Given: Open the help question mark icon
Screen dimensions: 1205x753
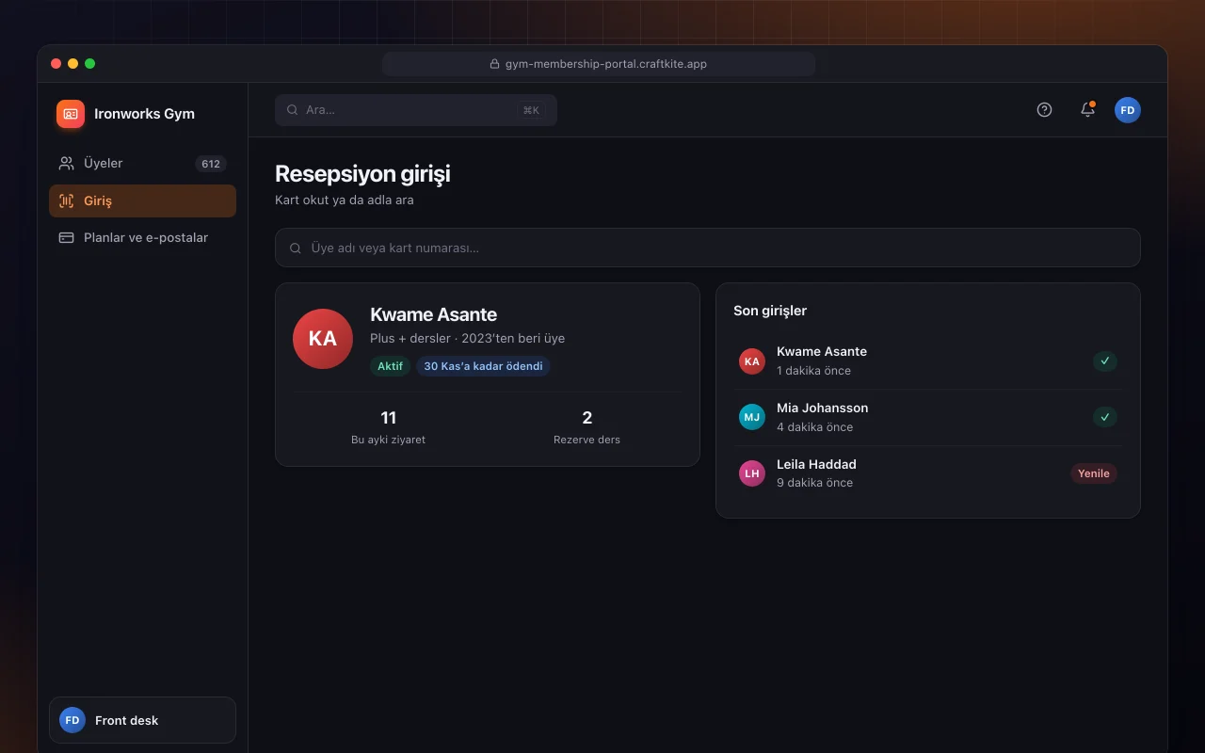Looking at the screenshot, I should pos(1044,110).
